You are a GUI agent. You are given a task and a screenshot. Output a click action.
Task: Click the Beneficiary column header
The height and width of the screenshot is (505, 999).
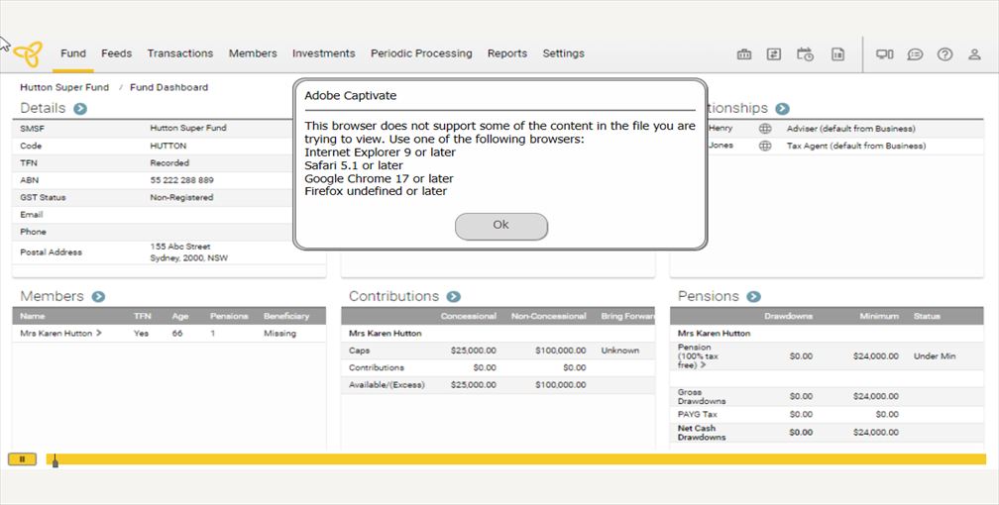pos(286,316)
